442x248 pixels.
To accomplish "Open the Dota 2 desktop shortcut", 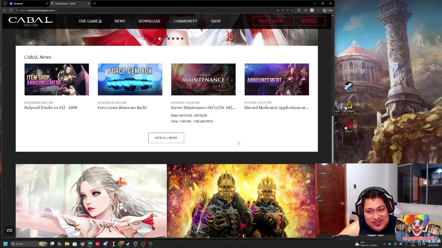I will point(349,127).
